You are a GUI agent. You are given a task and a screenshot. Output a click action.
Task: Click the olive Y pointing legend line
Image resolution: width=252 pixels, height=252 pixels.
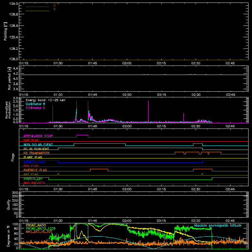[x=37, y=11]
